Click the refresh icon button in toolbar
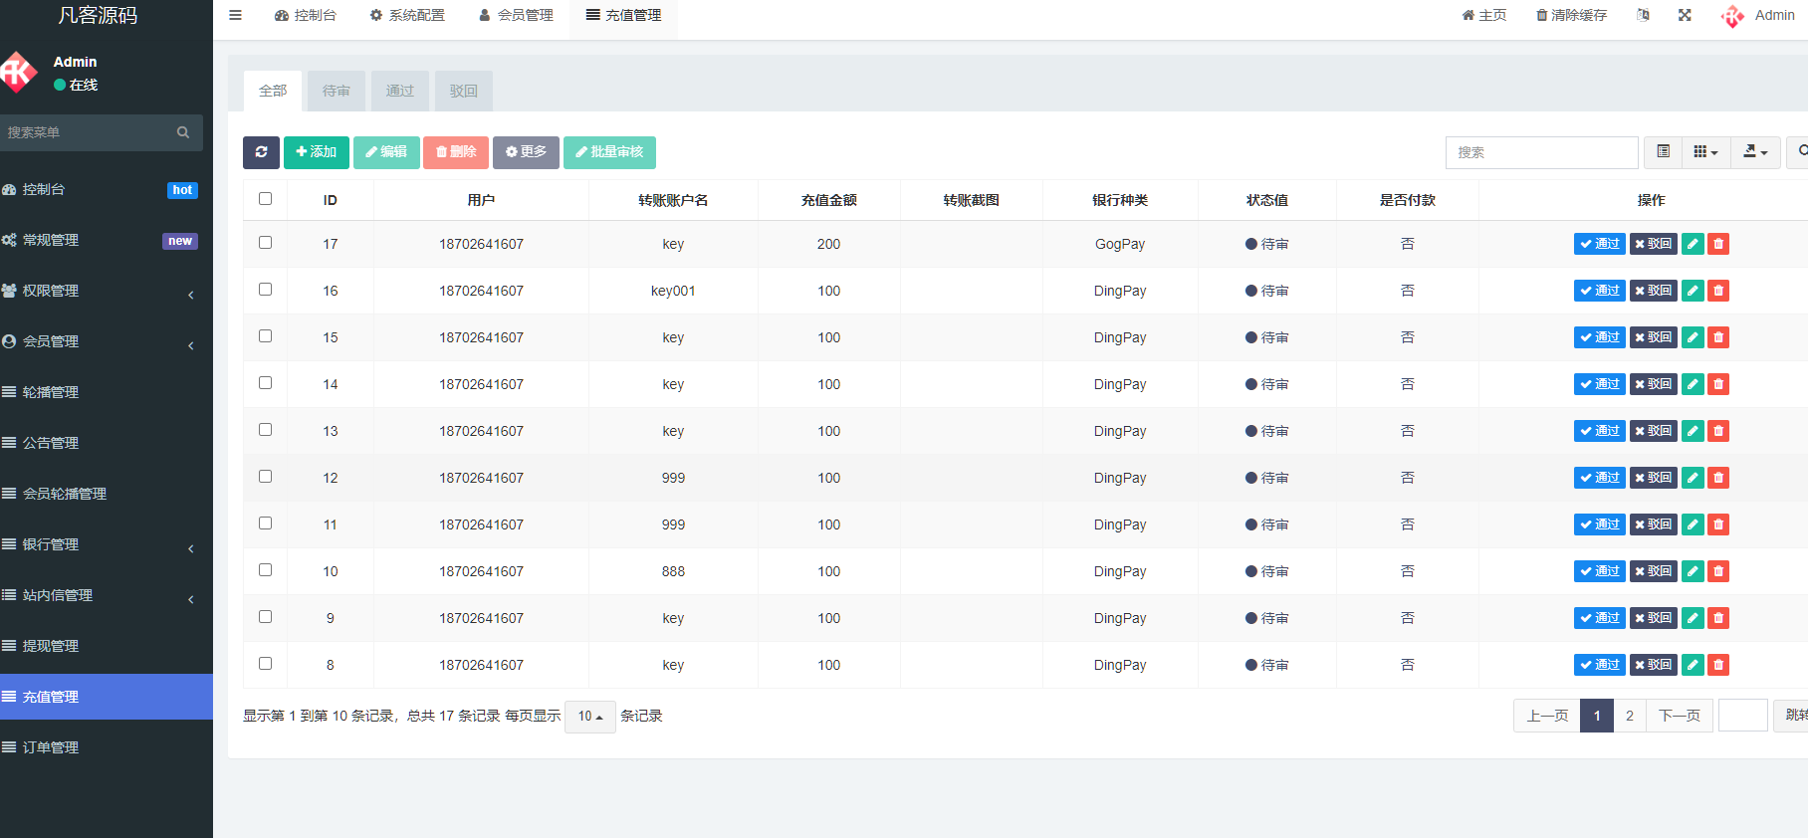The height and width of the screenshot is (838, 1808). (261, 152)
